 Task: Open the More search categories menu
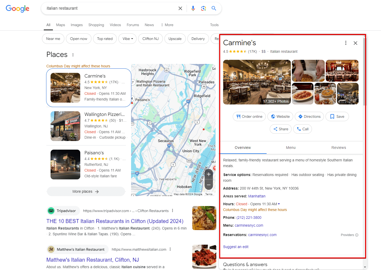tap(167, 25)
